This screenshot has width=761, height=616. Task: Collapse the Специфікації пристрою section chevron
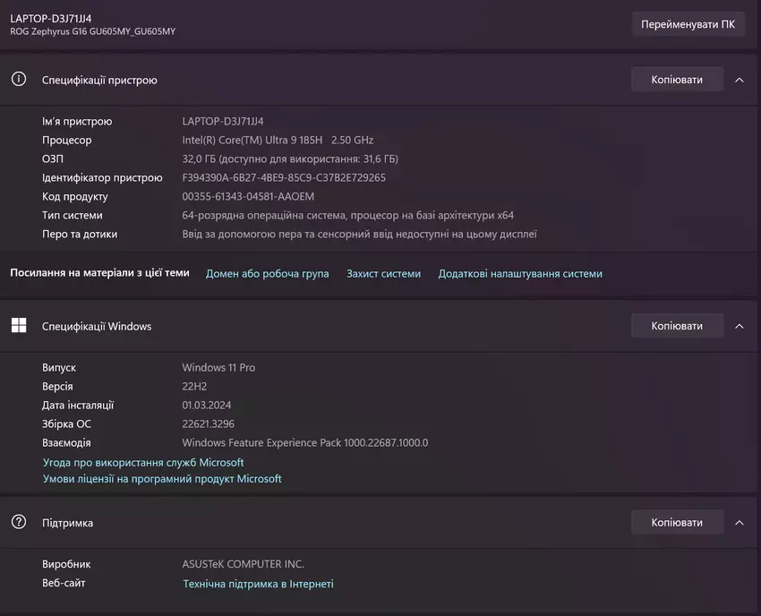point(739,80)
